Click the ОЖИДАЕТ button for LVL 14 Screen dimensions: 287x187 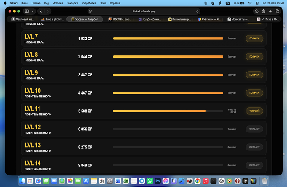[254, 165]
